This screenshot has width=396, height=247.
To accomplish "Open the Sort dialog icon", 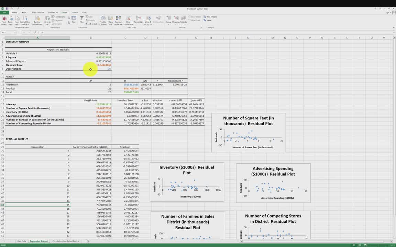I will pyautogui.click(x=74, y=19).
